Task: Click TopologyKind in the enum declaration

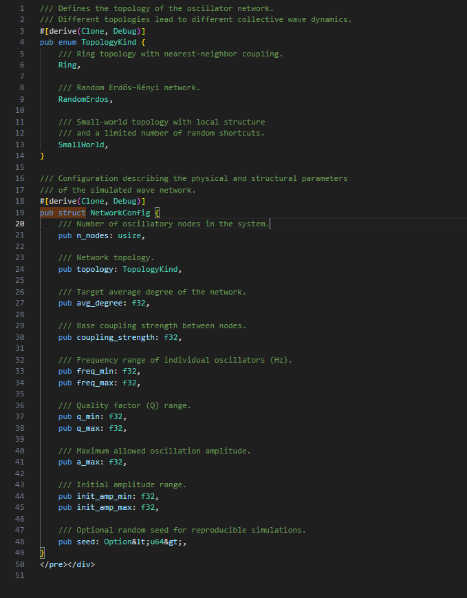Action: click(x=109, y=43)
